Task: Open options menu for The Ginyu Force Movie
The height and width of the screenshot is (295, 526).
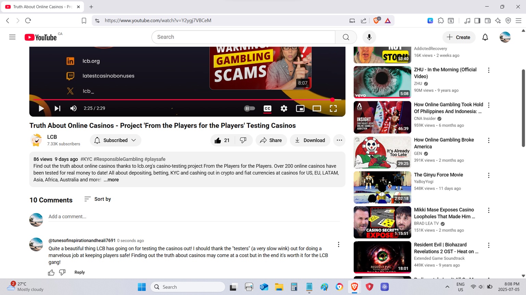Action: [489, 175]
